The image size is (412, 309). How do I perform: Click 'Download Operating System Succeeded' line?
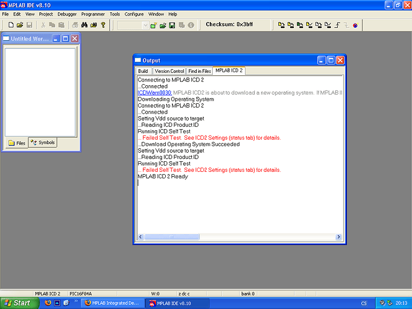(189, 145)
